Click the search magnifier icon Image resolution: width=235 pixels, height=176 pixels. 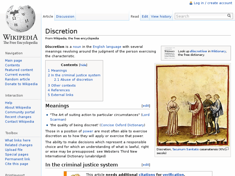tap(229, 16)
